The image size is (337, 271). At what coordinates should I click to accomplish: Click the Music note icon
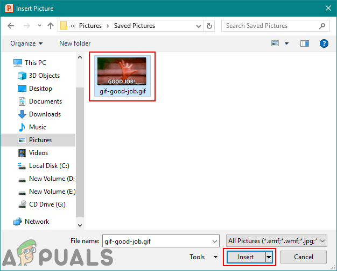(x=22, y=127)
